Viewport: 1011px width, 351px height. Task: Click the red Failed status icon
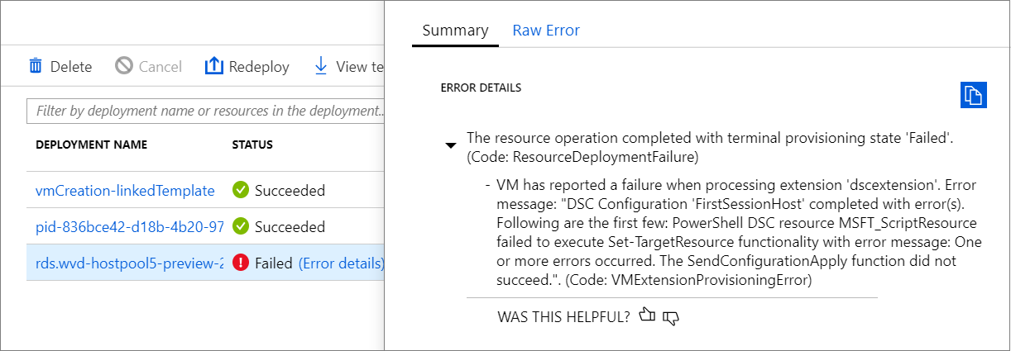(x=241, y=263)
